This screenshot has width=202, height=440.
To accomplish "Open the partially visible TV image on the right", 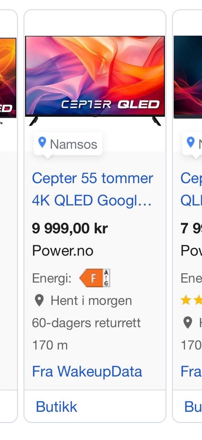I will (188, 77).
